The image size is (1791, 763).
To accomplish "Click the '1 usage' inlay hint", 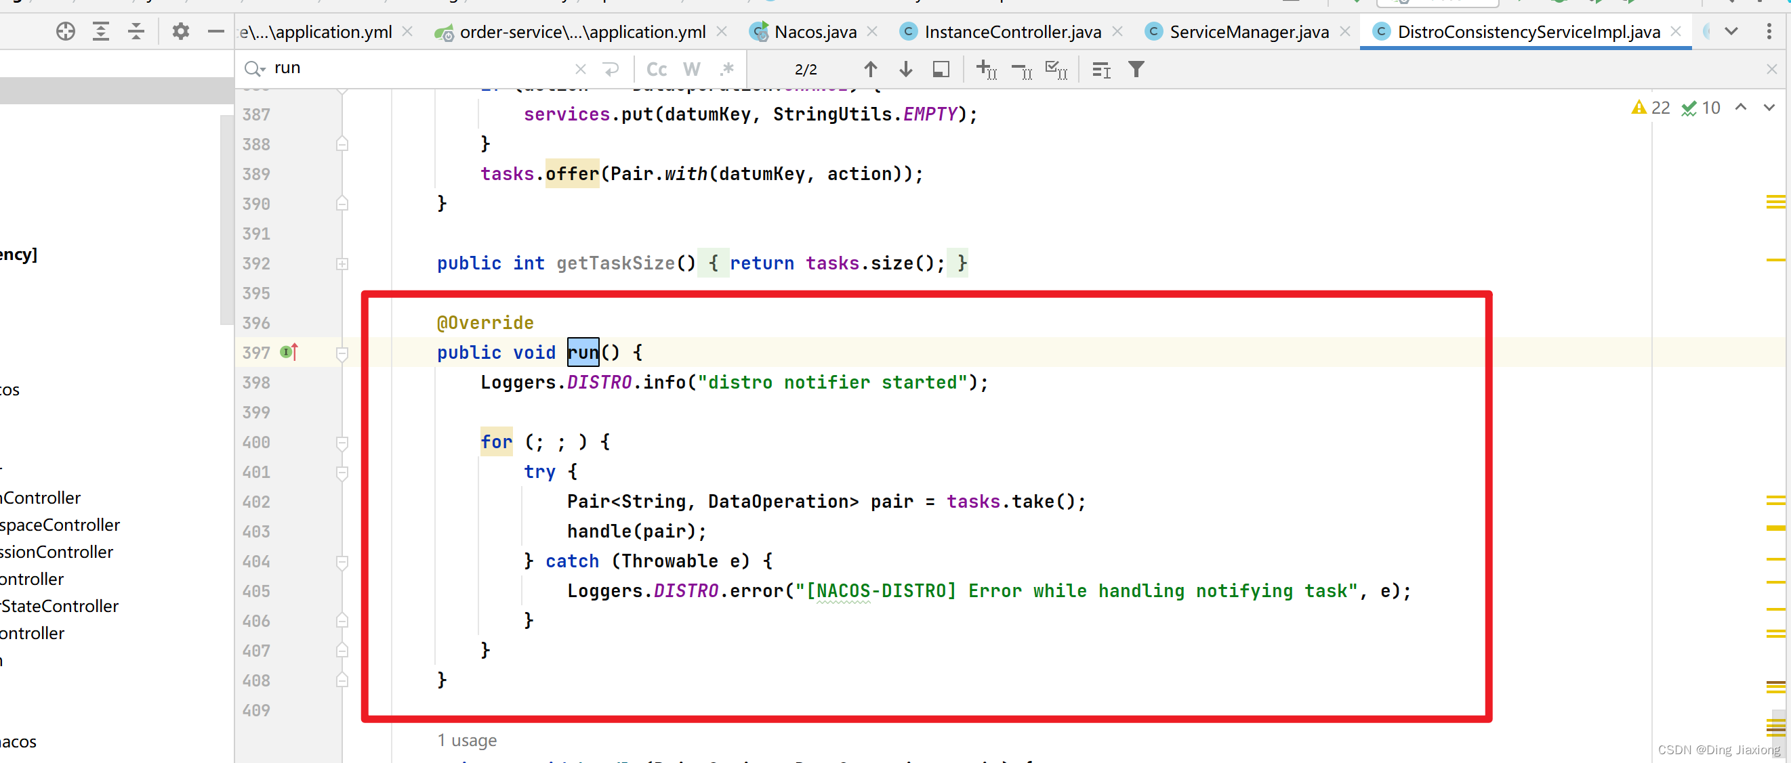I will pyautogui.click(x=467, y=741).
